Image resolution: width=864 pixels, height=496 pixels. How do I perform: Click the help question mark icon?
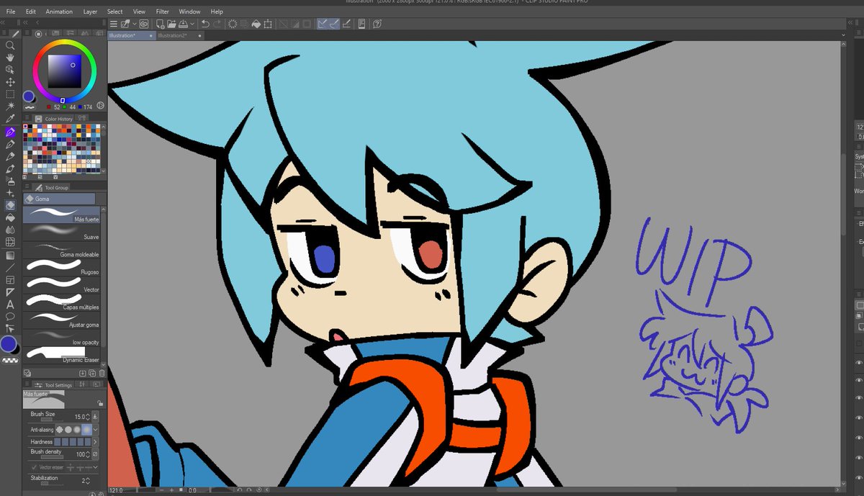click(377, 24)
